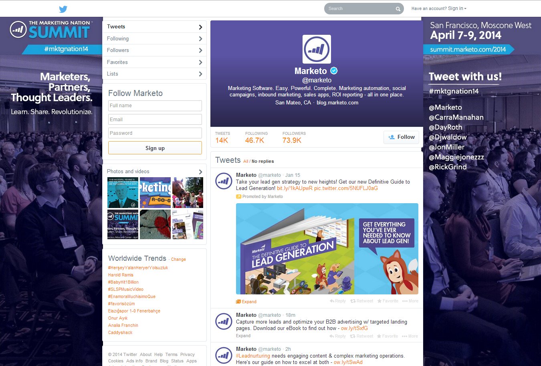View the 46.7K following count

(256, 137)
